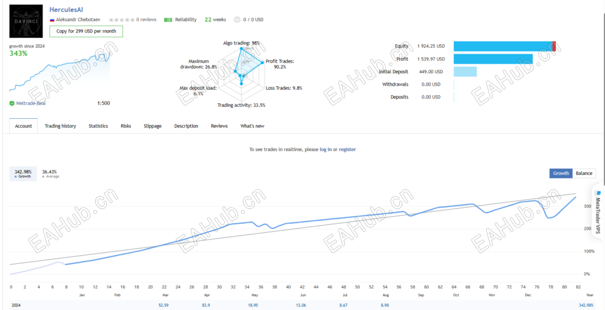Image resolution: width=605 pixels, height=310 pixels.
Task: Click the Russian flag icon beside author
Action: click(x=51, y=19)
